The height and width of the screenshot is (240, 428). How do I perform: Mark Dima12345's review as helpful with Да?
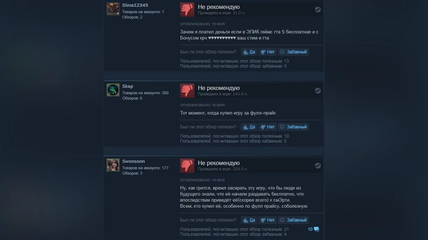(x=249, y=52)
